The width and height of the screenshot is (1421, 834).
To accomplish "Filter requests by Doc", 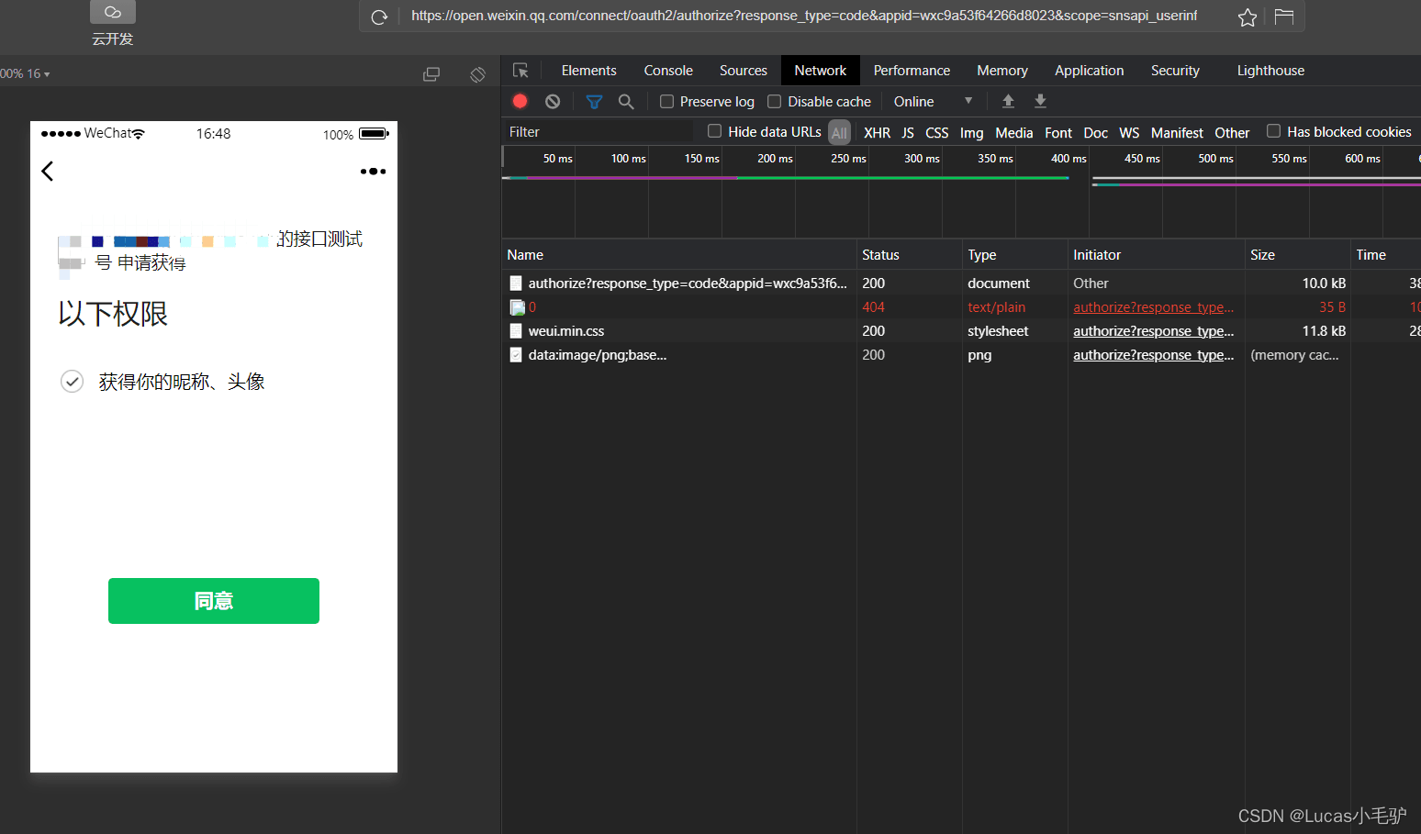I will [x=1095, y=133].
